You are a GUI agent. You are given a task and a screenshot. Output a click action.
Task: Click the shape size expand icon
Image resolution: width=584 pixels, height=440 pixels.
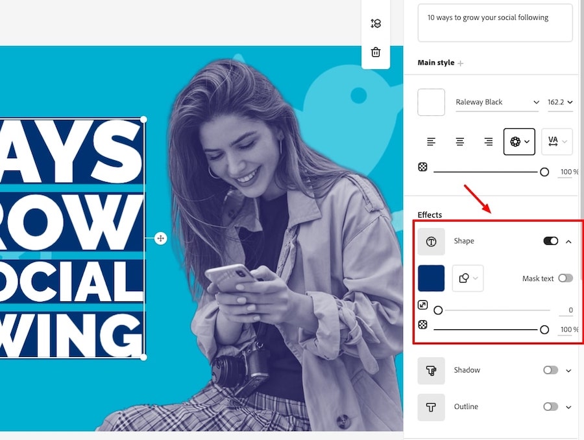point(422,305)
